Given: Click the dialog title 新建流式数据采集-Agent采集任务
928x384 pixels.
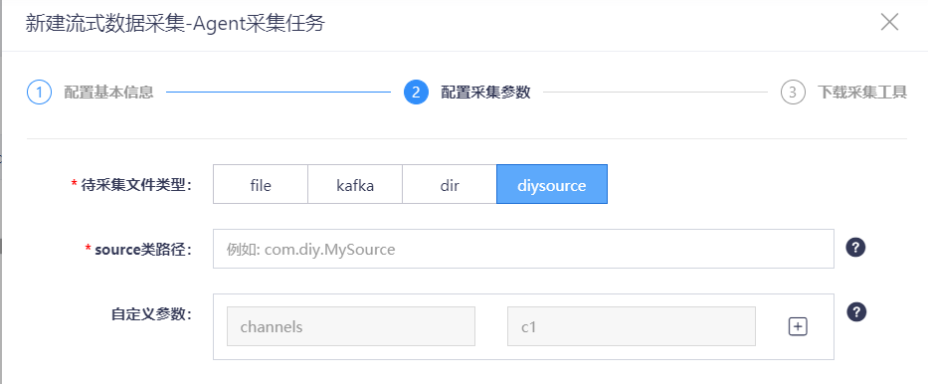Looking at the screenshot, I should coord(175,24).
